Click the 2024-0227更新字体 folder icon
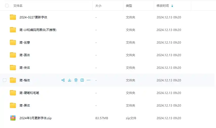Viewport: 216px width, 128px height. coord(13,17)
